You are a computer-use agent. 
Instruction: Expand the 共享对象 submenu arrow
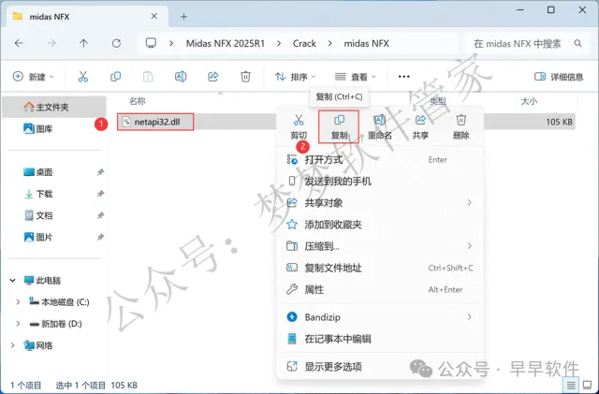point(470,202)
